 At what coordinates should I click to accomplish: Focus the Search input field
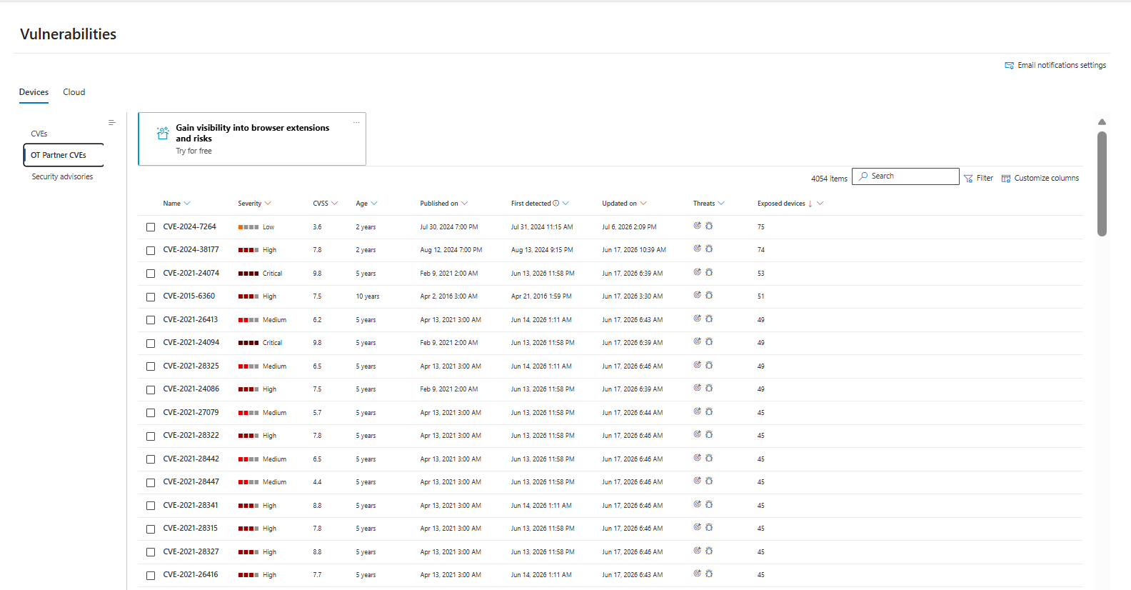tap(905, 176)
